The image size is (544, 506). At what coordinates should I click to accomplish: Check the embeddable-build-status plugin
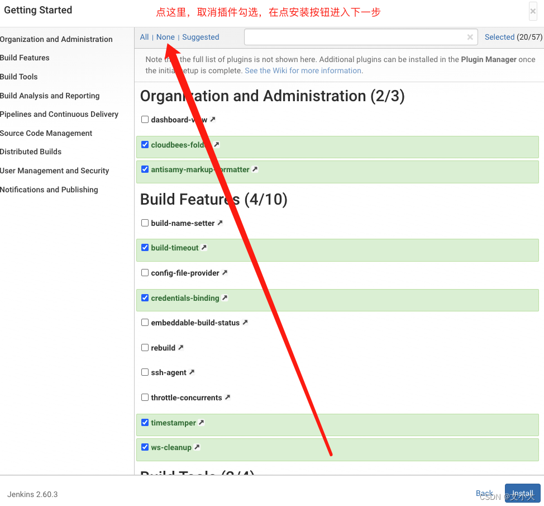145,322
